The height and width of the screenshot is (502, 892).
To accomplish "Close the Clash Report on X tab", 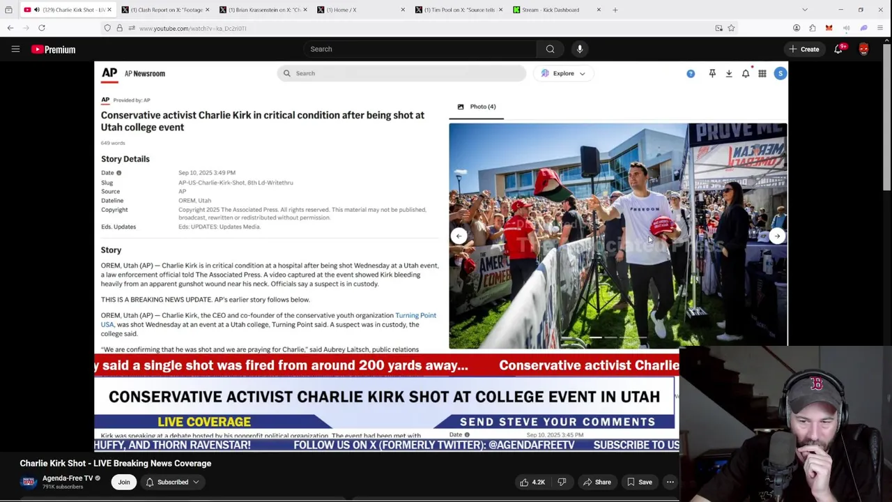I will tap(208, 10).
